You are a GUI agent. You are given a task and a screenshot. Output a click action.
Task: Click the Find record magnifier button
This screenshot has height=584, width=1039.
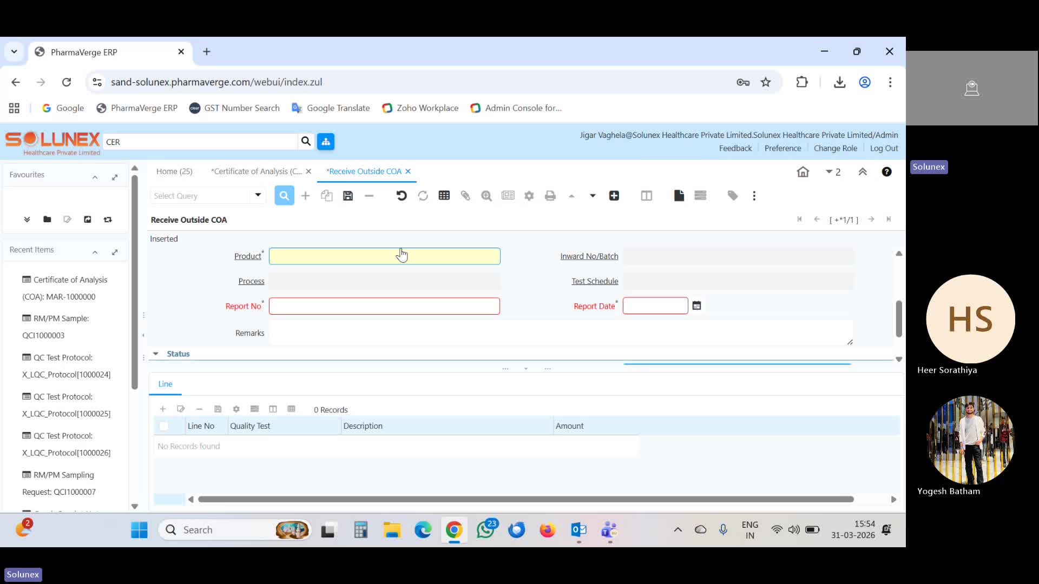(284, 196)
